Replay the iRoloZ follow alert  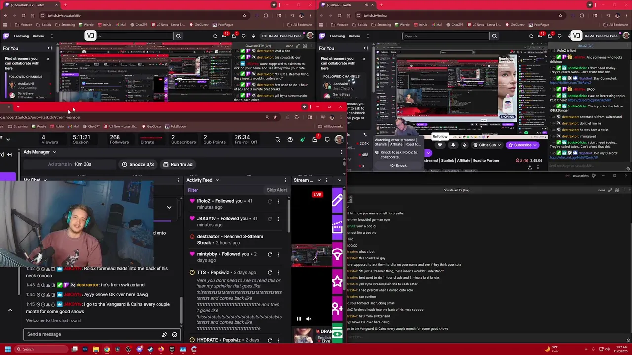(270, 201)
